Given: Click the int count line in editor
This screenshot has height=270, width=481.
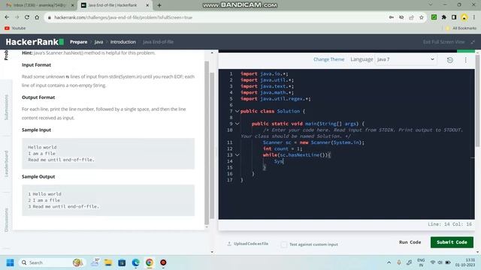Looking at the screenshot, I should click(x=283, y=148).
